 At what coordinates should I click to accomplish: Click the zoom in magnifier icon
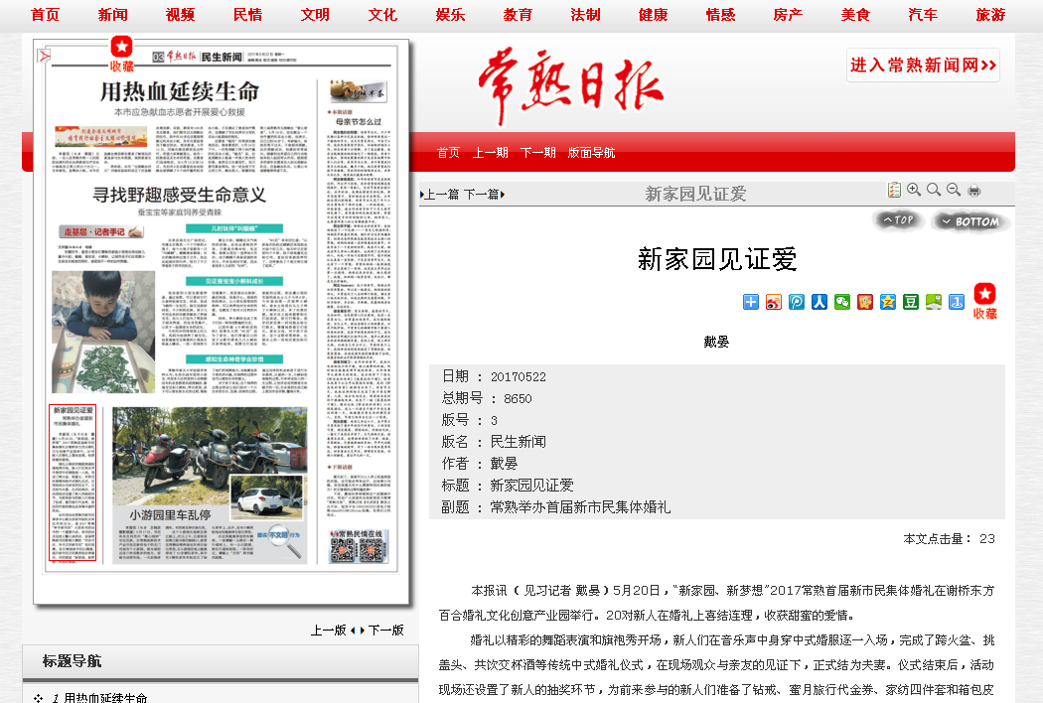[x=914, y=191]
